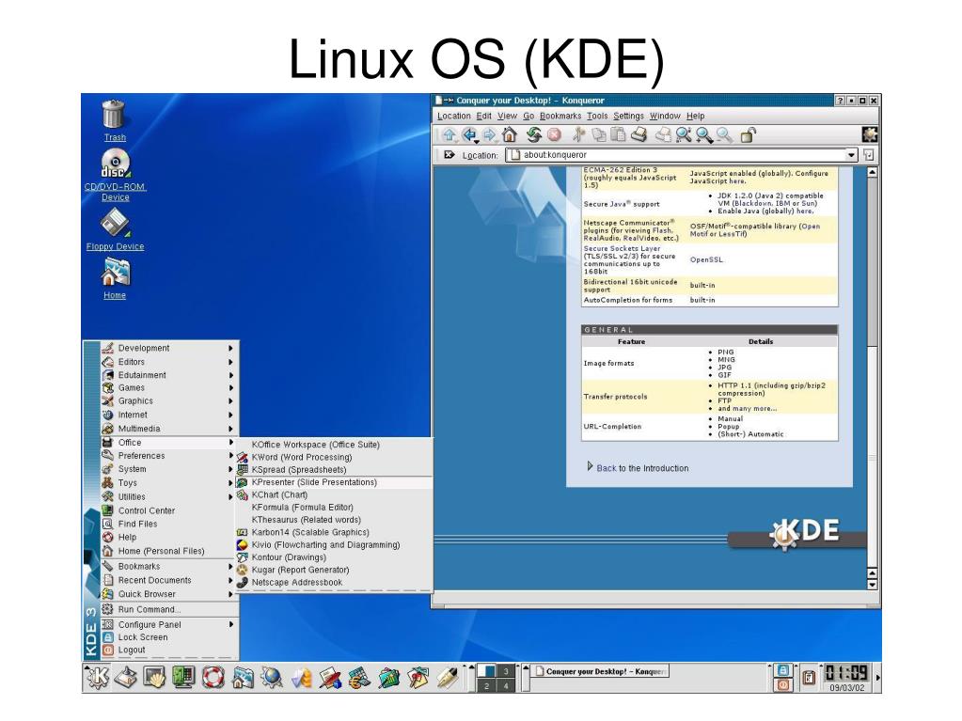Select KPresenter (Slide Presentations)
This screenshot has height=721, width=962.
point(333,482)
